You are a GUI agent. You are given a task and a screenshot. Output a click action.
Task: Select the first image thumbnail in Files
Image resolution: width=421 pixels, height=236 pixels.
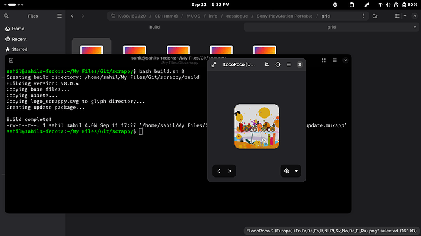[92, 49]
